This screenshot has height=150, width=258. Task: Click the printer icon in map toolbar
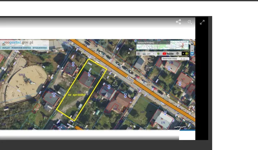tap(144, 54)
